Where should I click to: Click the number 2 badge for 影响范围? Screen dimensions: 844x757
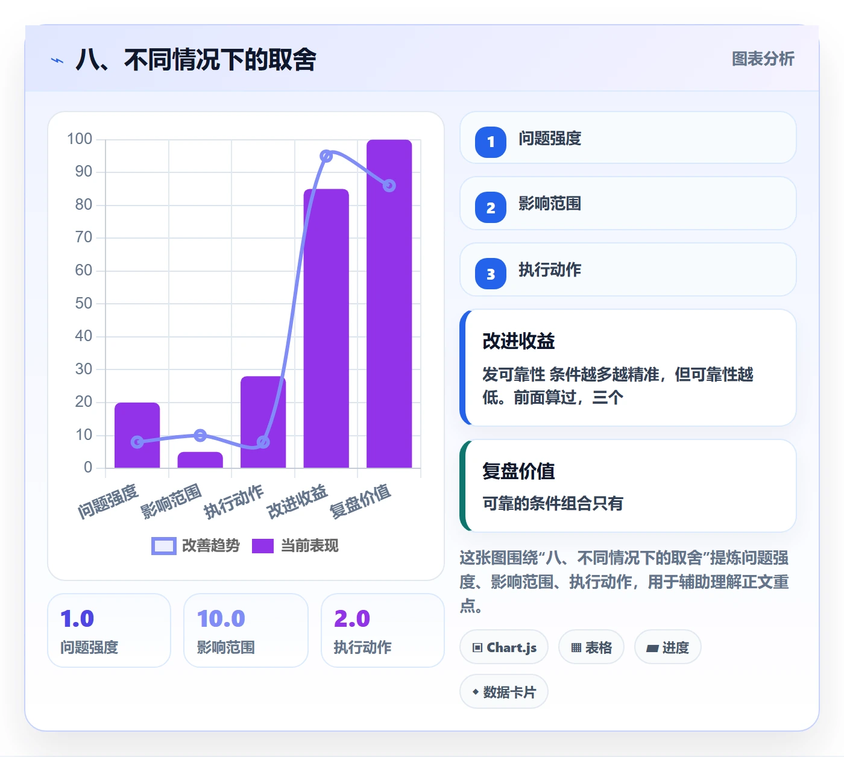(491, 208)
